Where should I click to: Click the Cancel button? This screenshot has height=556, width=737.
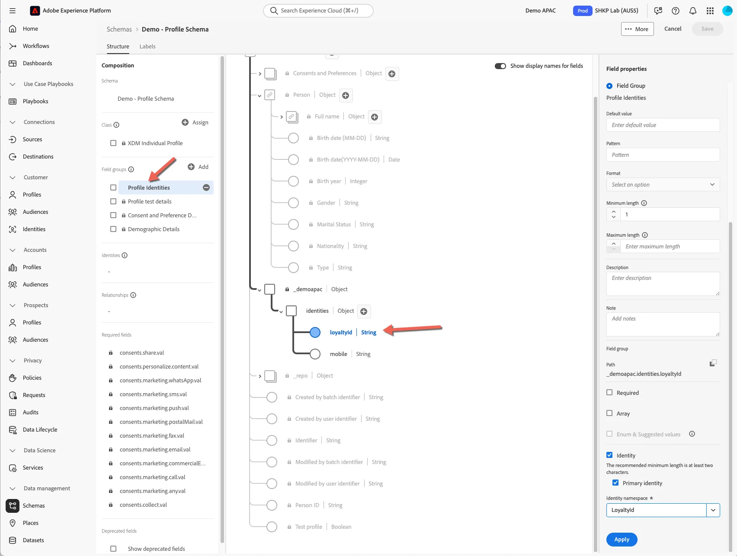point(673,29)
